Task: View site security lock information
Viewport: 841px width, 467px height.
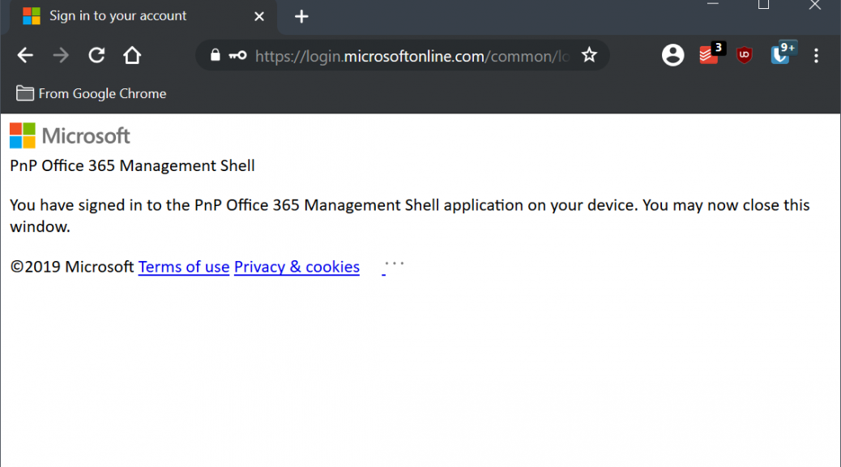Action: [x=215, y=55]
